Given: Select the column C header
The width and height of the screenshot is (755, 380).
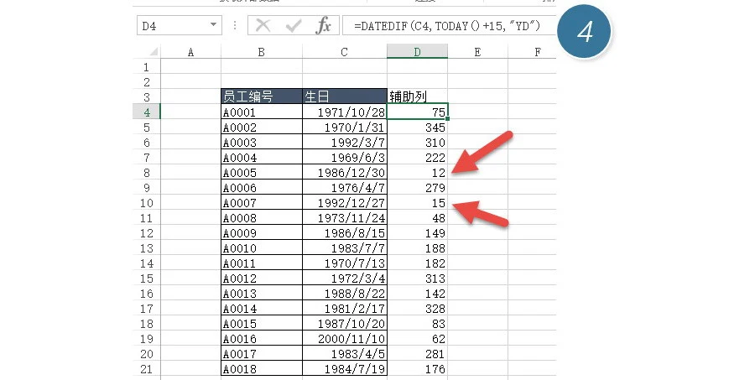Looking at the screenshot, I should click(x=344, y=52).
